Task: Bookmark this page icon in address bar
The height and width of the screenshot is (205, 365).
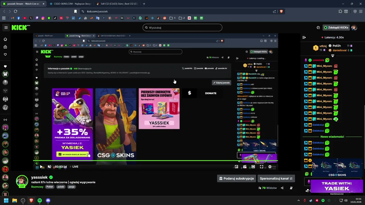Action: (x=75, y=11)
